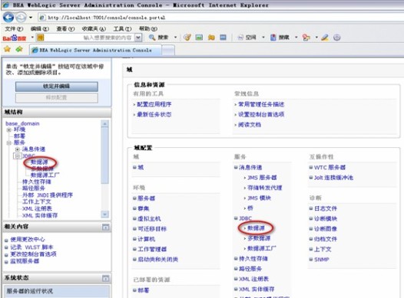Select 持久性存储 in the domain tree
Screen dimensions: 404x298
[37, 182]
